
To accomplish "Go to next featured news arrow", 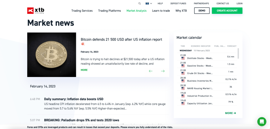I will [x=163, y=71].
